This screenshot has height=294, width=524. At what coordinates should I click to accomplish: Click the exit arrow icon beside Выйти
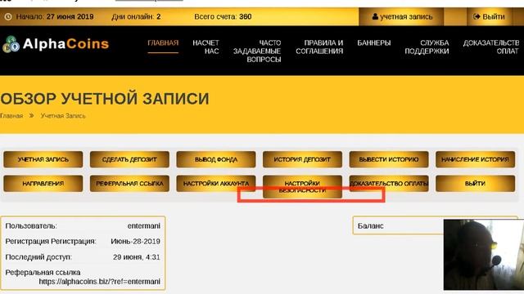point(477,16)
